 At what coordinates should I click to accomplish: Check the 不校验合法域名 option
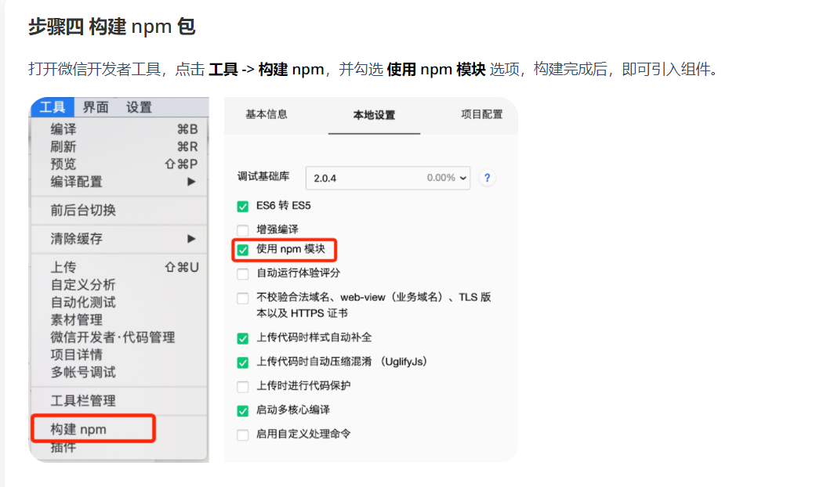click(x=242, y=298)
